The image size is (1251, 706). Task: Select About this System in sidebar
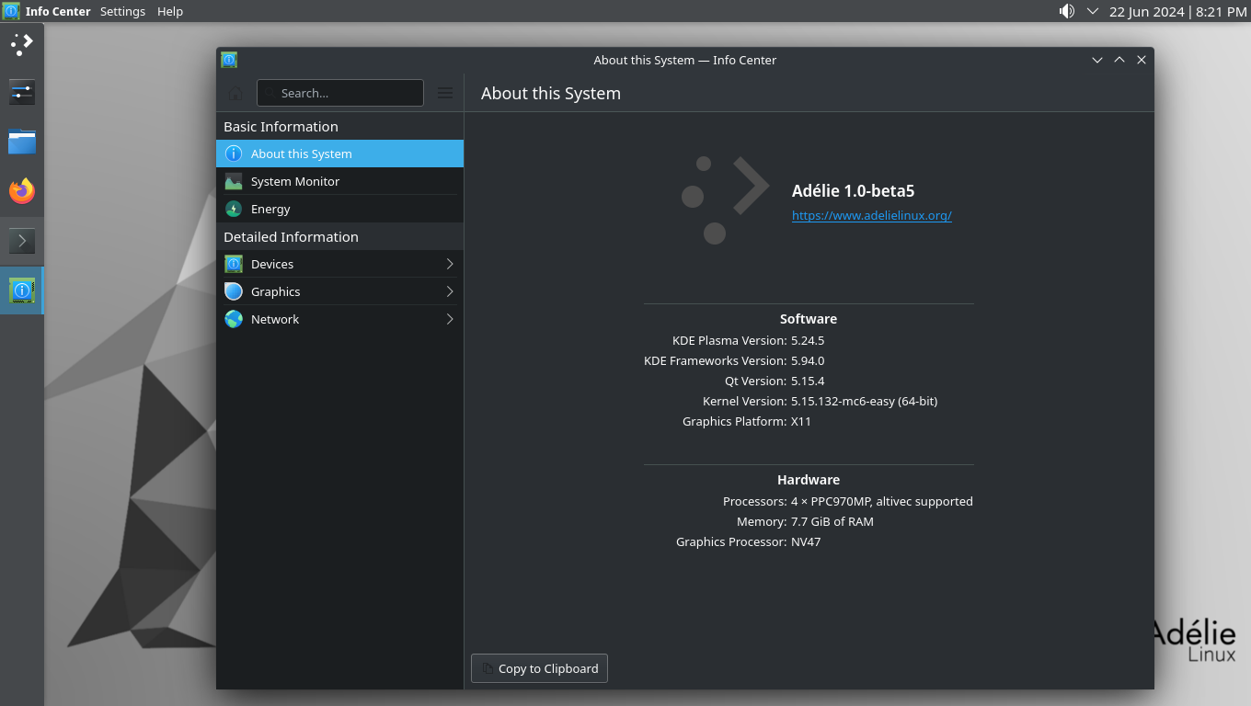click(339, 154)
